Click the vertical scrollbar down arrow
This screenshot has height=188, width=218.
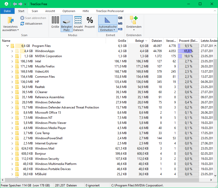[x=215, y=176]
